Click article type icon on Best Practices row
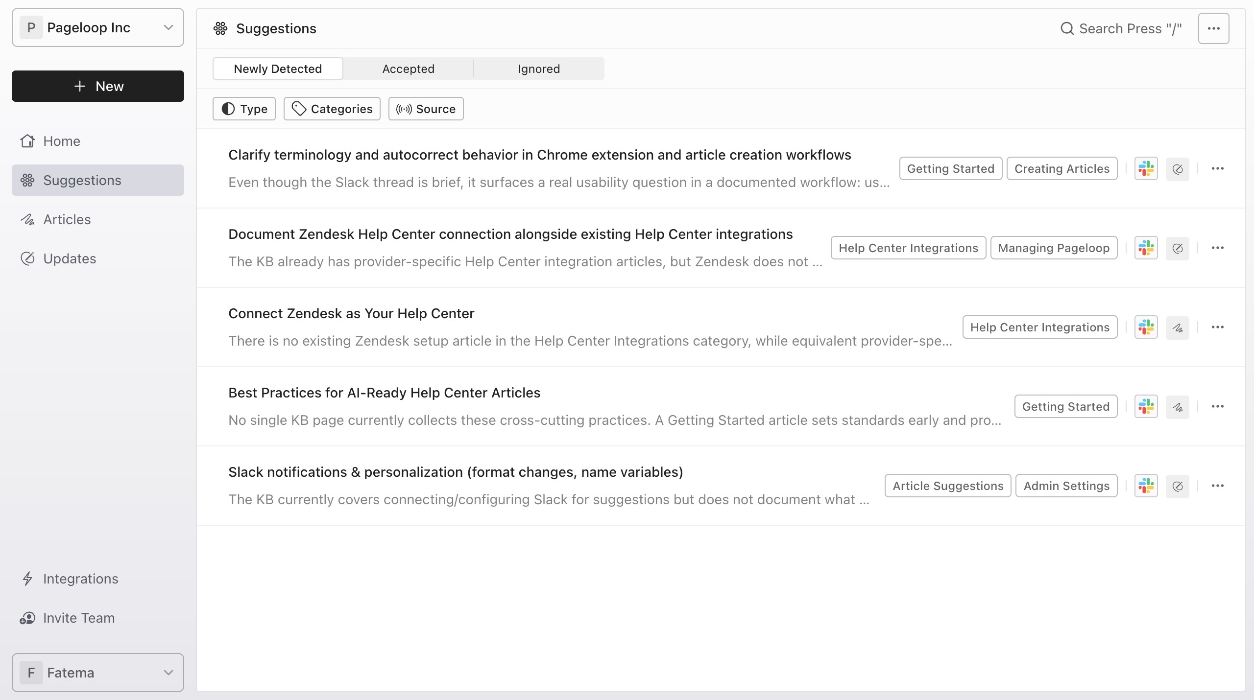The height and width of the screenshot is (700, 1254). click(1178, 407)
